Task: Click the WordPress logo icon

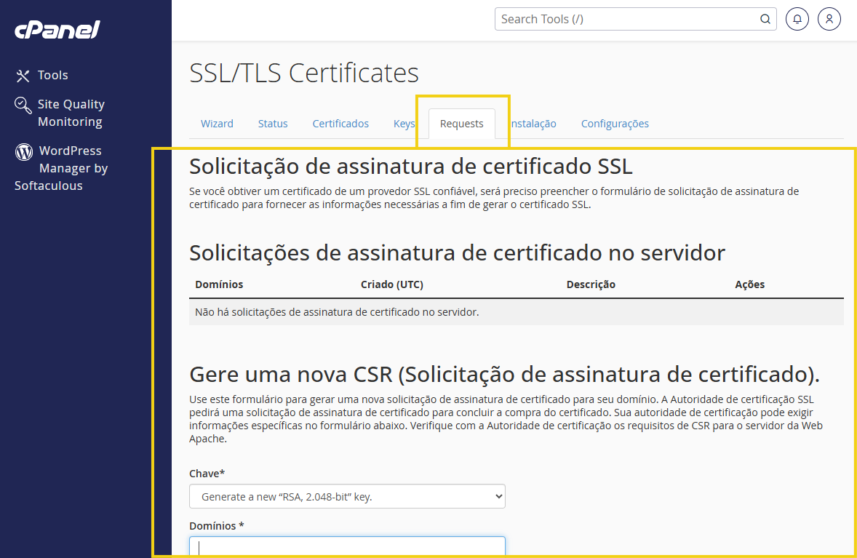Action: (x=24, y=151)
